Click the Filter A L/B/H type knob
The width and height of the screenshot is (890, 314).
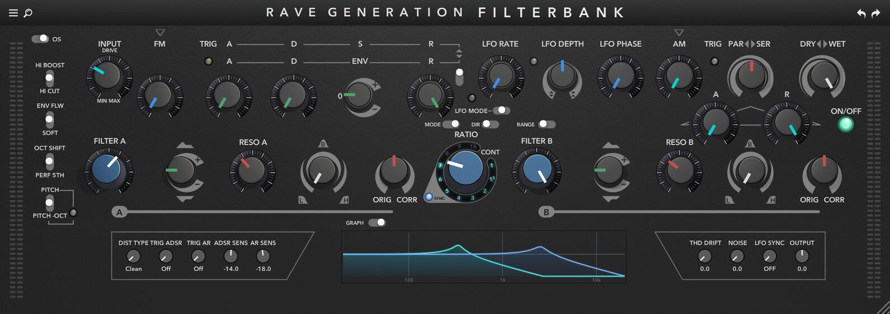point(323,171)
